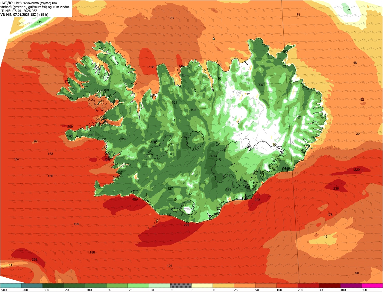
Task: Pick the 300 to 400 dark red swatch
Action: [329, 285]
